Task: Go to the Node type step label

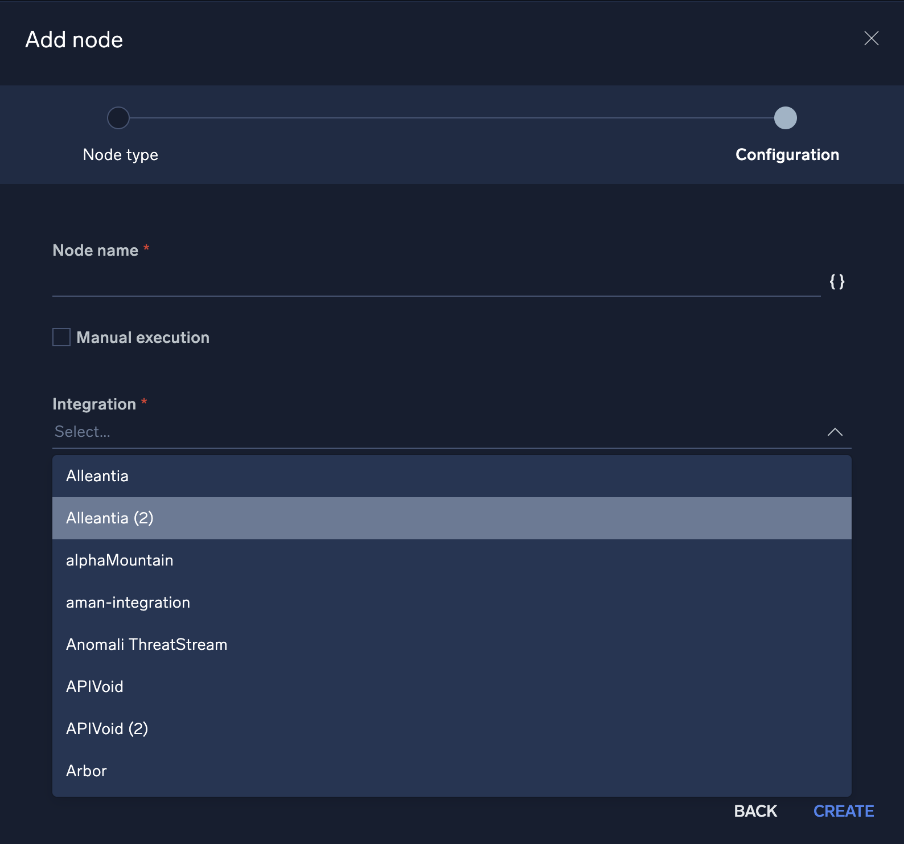Action: click(121, 155)
